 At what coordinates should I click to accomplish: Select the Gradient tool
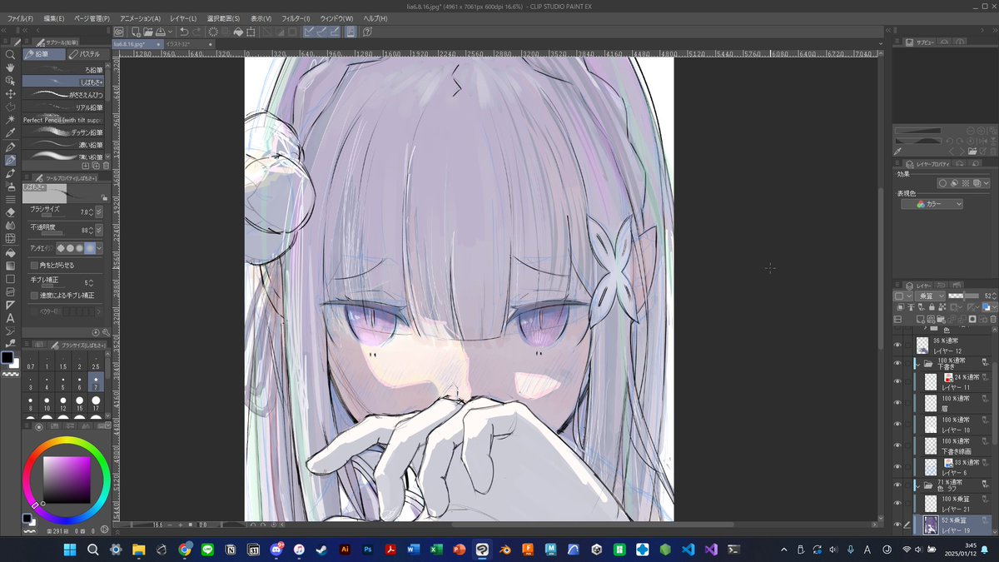10,266
